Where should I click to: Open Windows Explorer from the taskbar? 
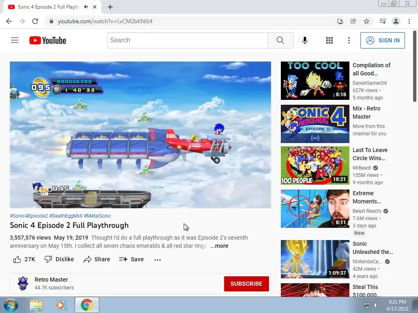(36, 305)
